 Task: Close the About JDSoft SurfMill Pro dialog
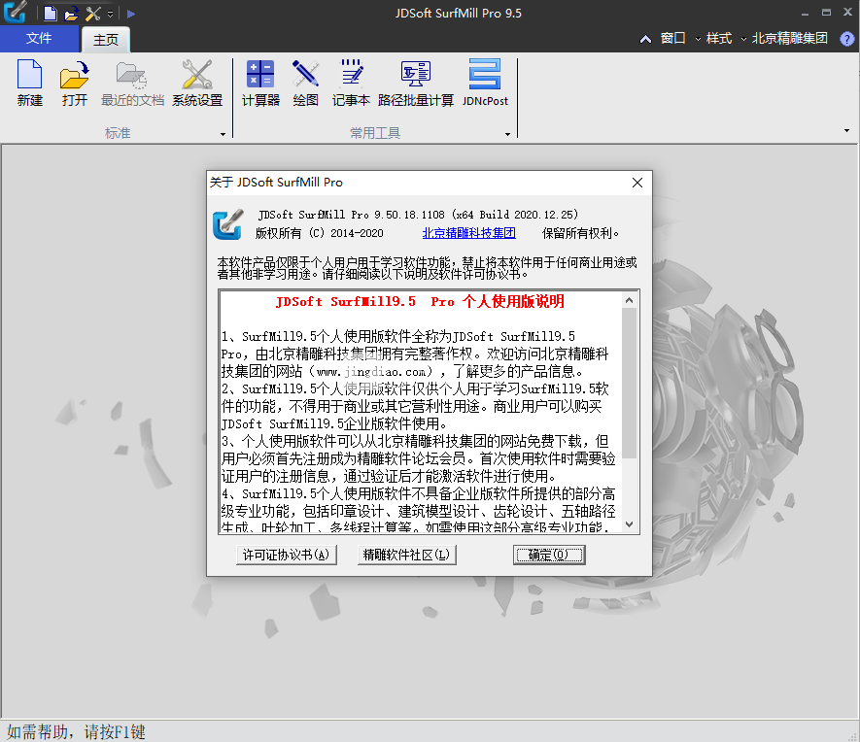tap(637, 183)
